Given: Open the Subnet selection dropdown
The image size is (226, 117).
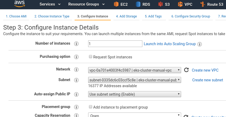Looking at the screenshot, I should pos(134,80).
